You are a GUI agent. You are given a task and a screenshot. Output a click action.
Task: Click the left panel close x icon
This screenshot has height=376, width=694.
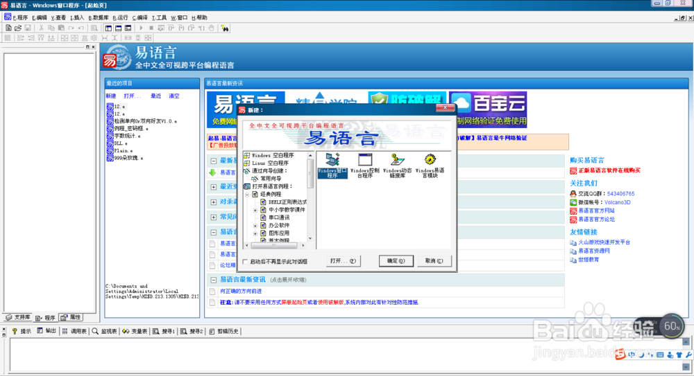(x=93, y=47)
